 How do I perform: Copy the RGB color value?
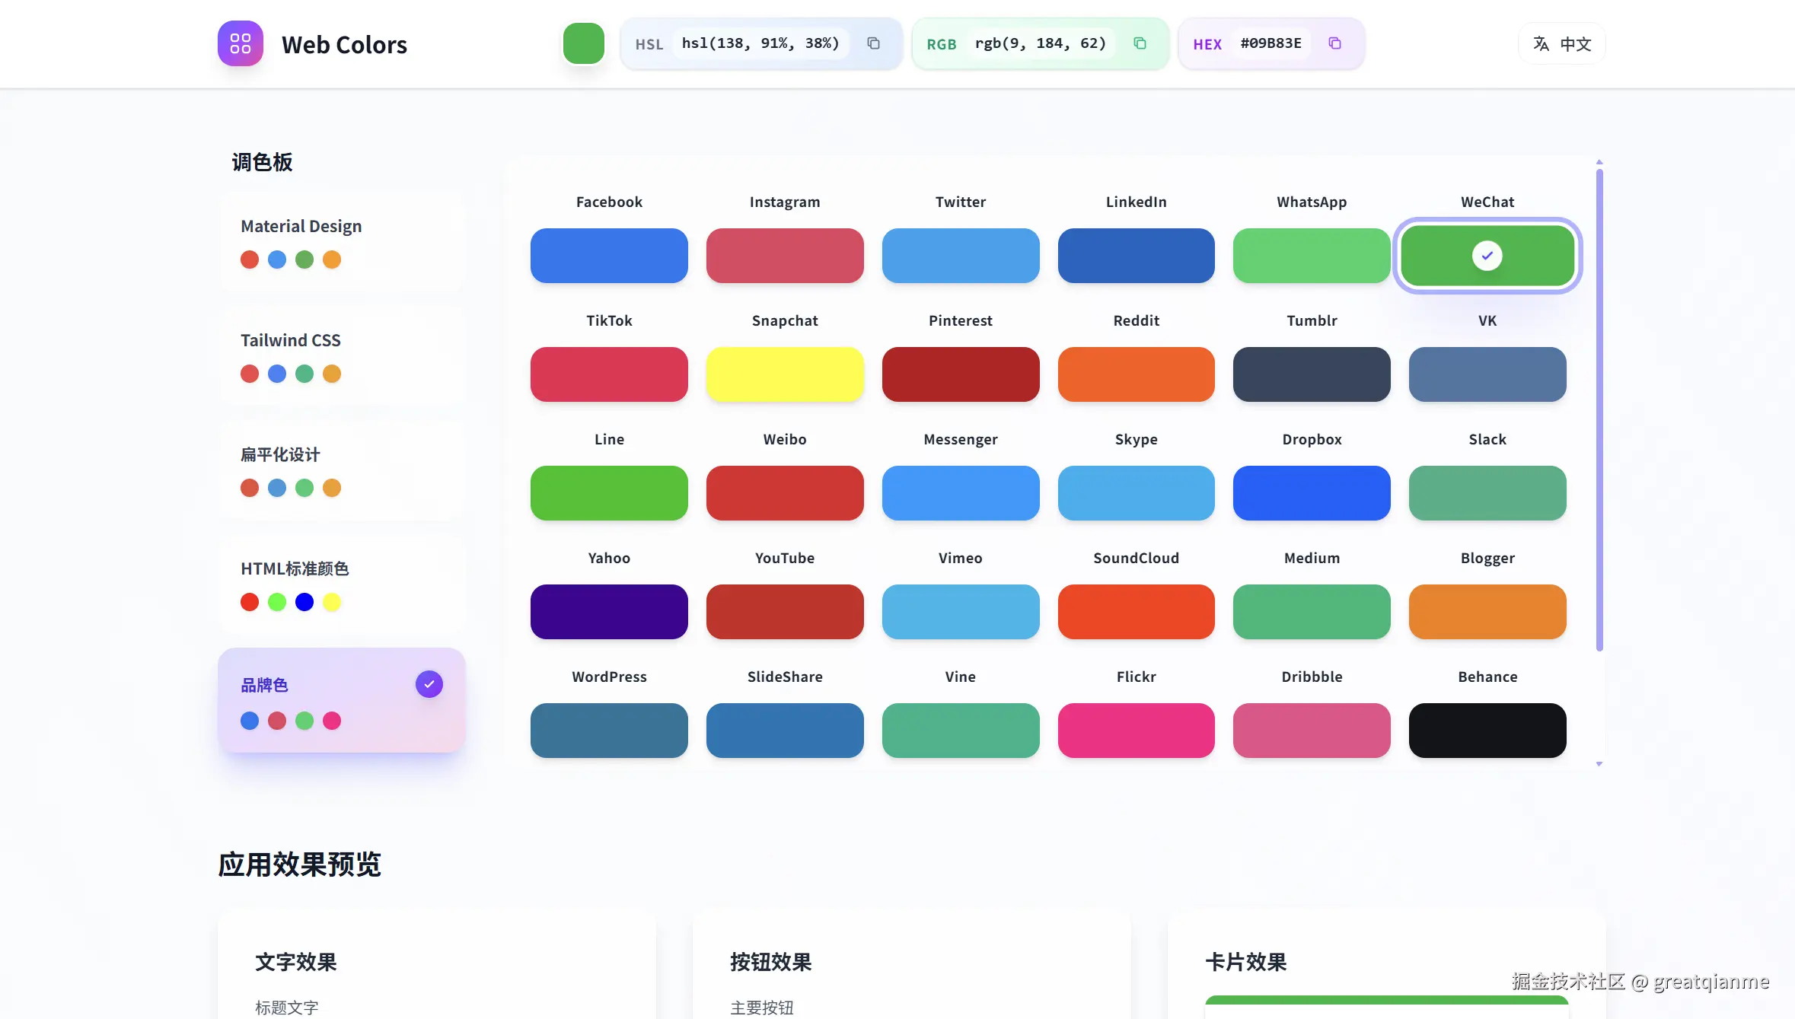(x=1140, y=43)
